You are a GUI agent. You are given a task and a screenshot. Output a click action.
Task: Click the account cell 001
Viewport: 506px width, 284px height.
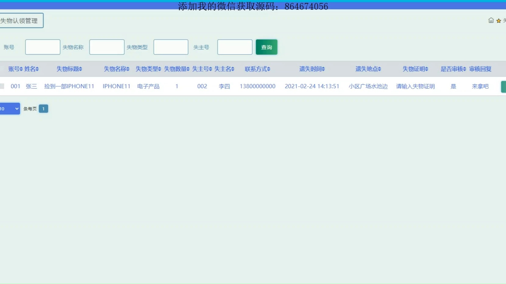pyautogui.click(x=15, y=86)
